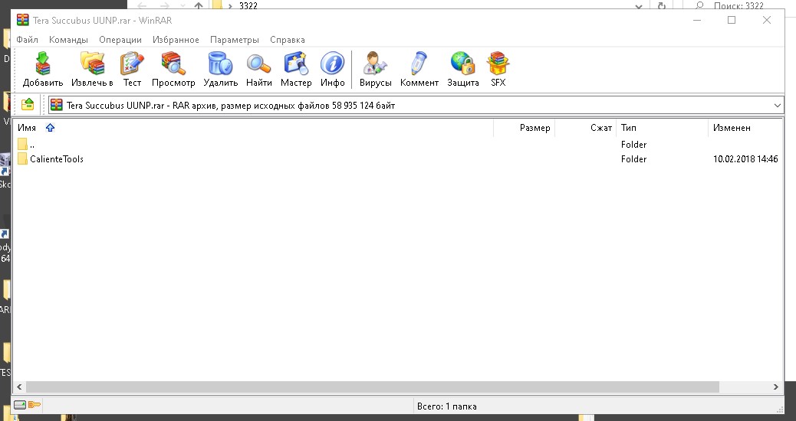
Task: Expand Explorer address bar history dropdown
Action: click(x=639, y=6)
